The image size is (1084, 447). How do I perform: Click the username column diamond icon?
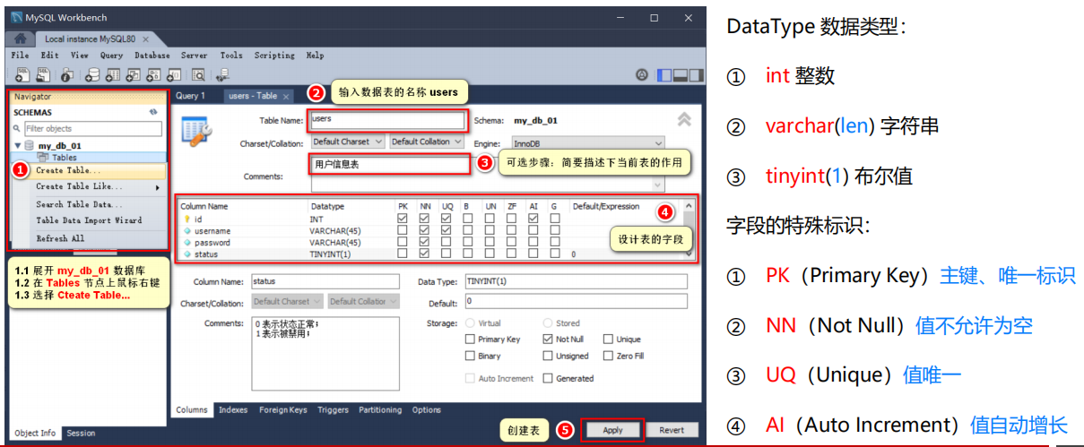(x=187, y=231)
